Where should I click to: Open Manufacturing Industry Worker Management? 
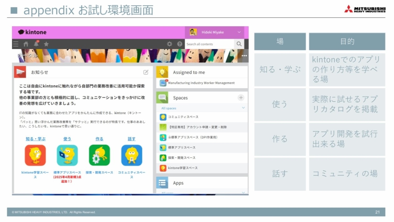click(x=201, y=83)
